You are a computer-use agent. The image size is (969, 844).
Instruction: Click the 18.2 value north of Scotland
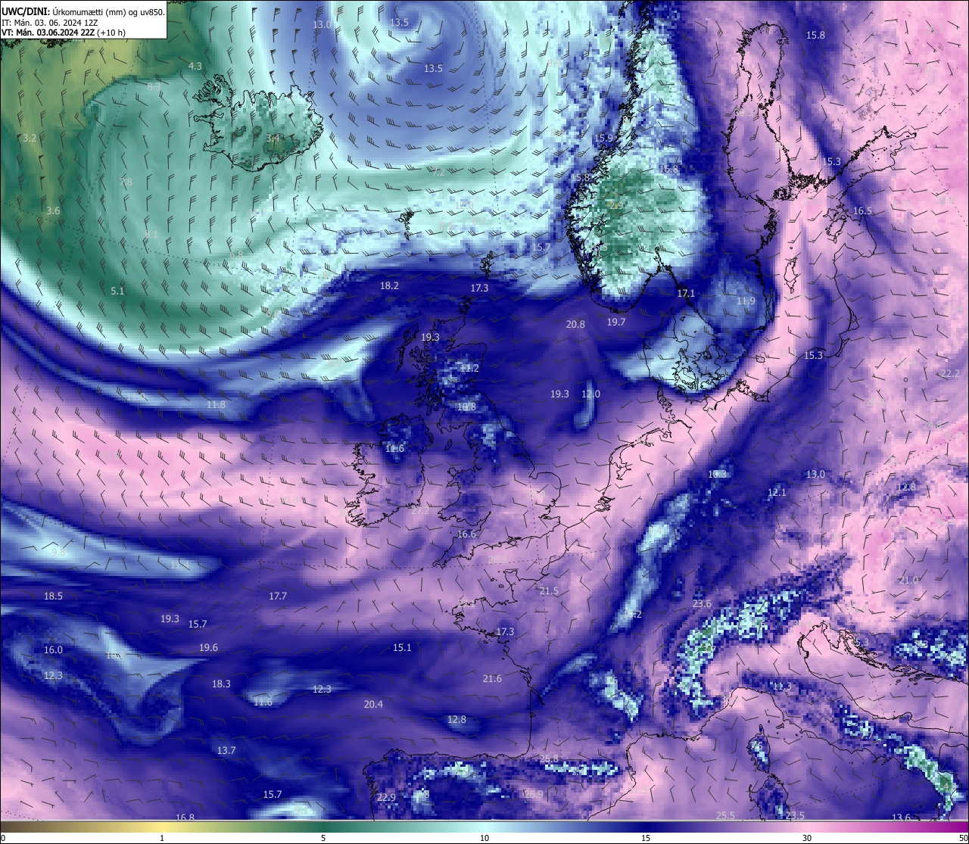pyautogui.click(x=389, y=286)
